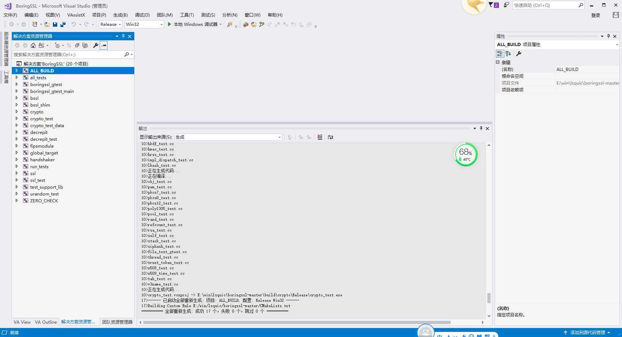Open the VAssistX menu

[x=76, y=15]
